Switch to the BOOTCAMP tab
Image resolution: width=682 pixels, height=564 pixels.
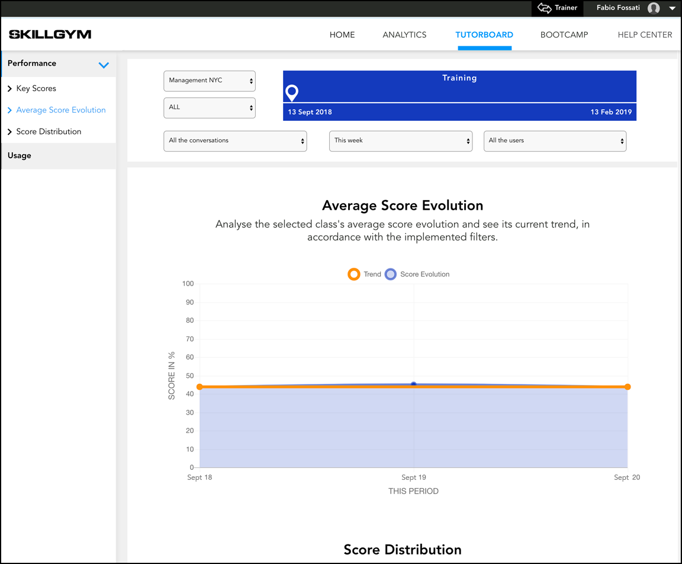564,35
